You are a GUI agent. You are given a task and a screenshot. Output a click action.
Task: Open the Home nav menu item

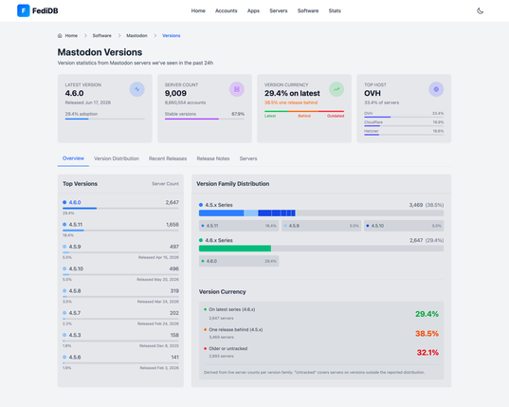pos(198,10)
